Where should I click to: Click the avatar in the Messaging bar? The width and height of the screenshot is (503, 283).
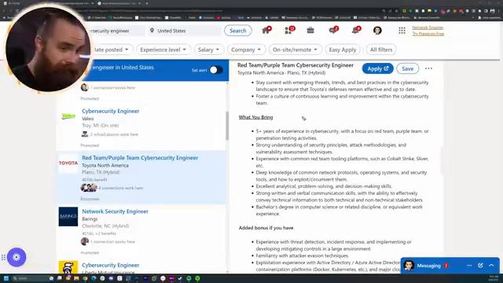(409, 266)
